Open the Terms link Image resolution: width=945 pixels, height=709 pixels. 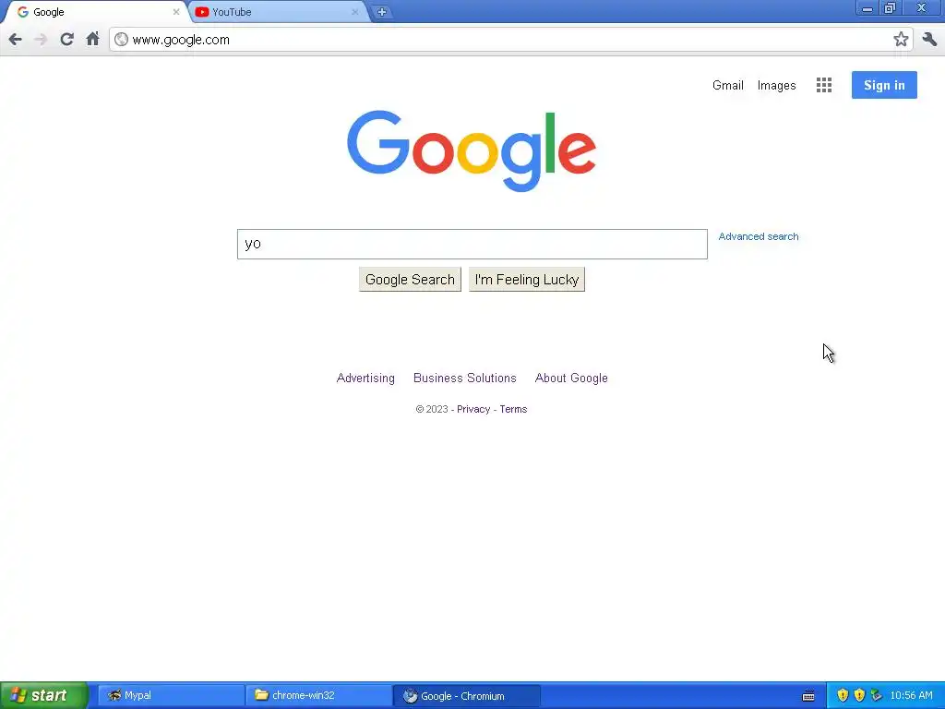point(513,409)
